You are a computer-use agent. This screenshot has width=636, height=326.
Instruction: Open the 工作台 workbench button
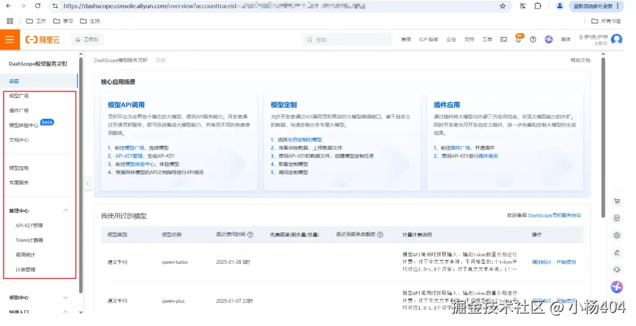tap(87, 40)
